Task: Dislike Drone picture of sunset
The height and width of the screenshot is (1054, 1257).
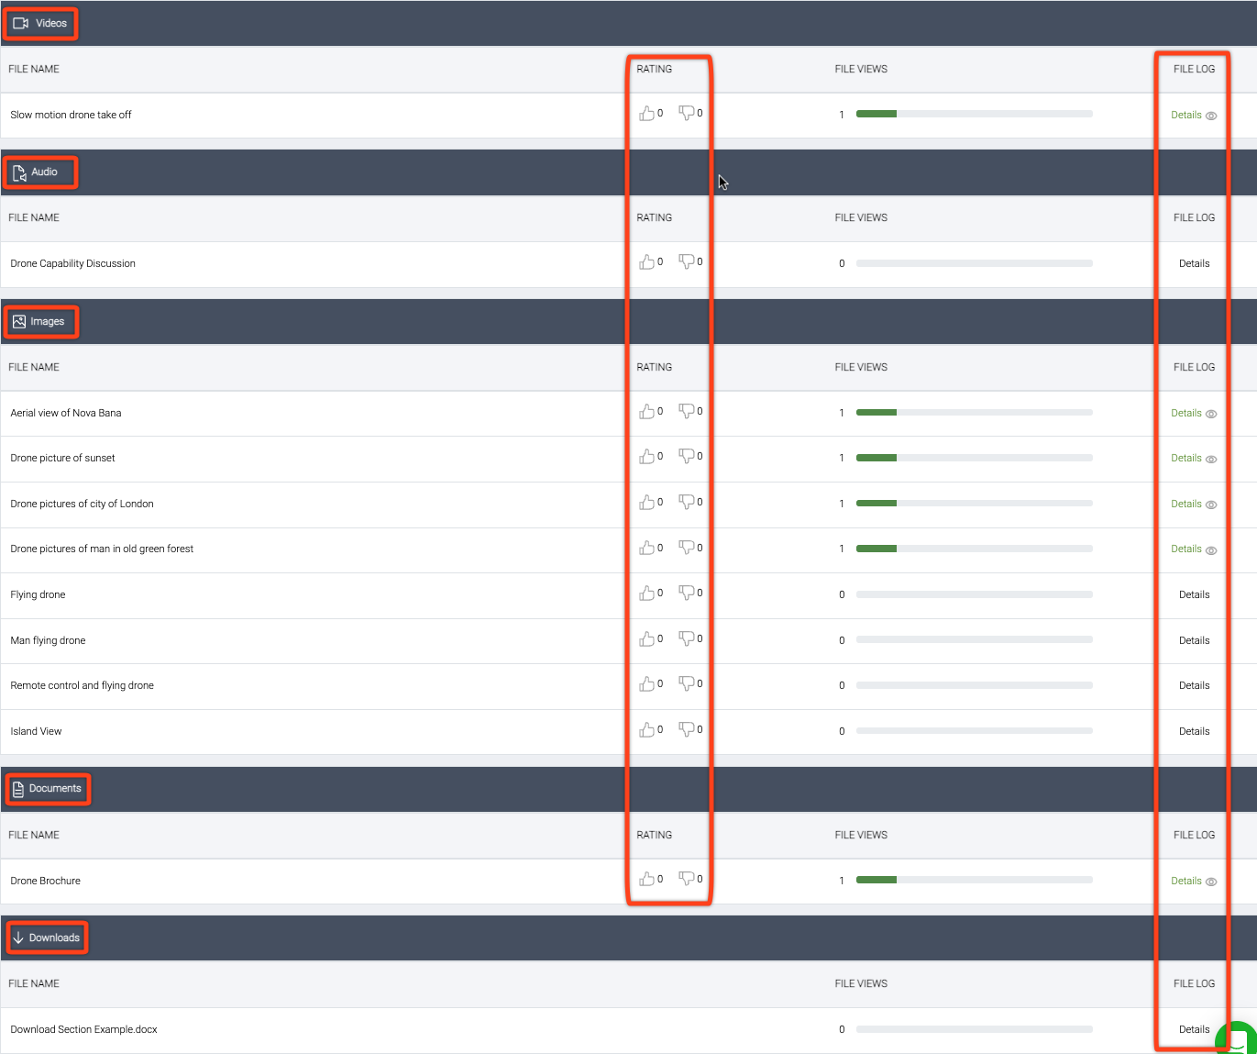Action: 686,457
